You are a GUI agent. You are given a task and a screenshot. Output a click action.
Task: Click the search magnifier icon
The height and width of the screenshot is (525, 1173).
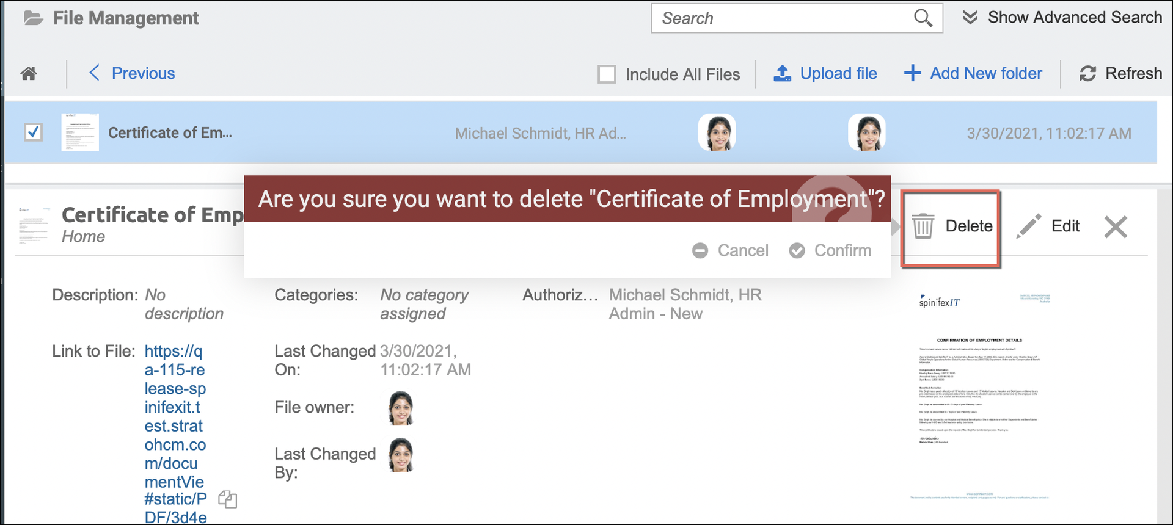(923, 18)
